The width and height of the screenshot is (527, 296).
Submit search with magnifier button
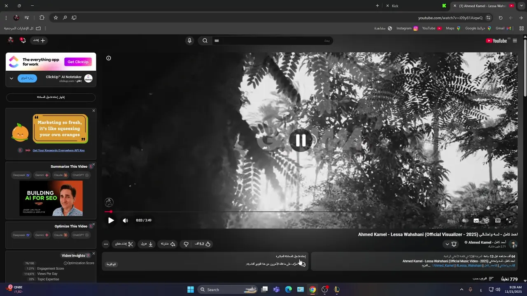coord(205,41)
